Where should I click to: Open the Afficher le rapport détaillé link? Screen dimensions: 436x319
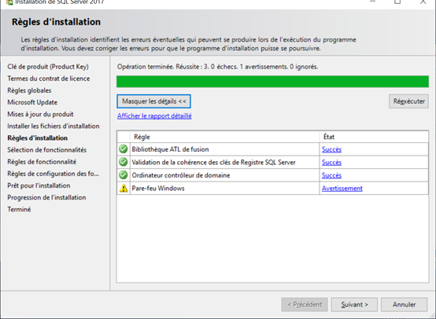[154, 115]
